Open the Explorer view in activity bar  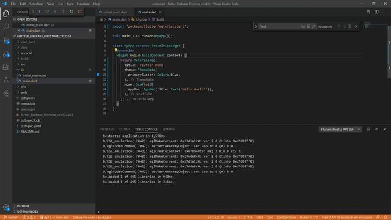tap(6, 13)
